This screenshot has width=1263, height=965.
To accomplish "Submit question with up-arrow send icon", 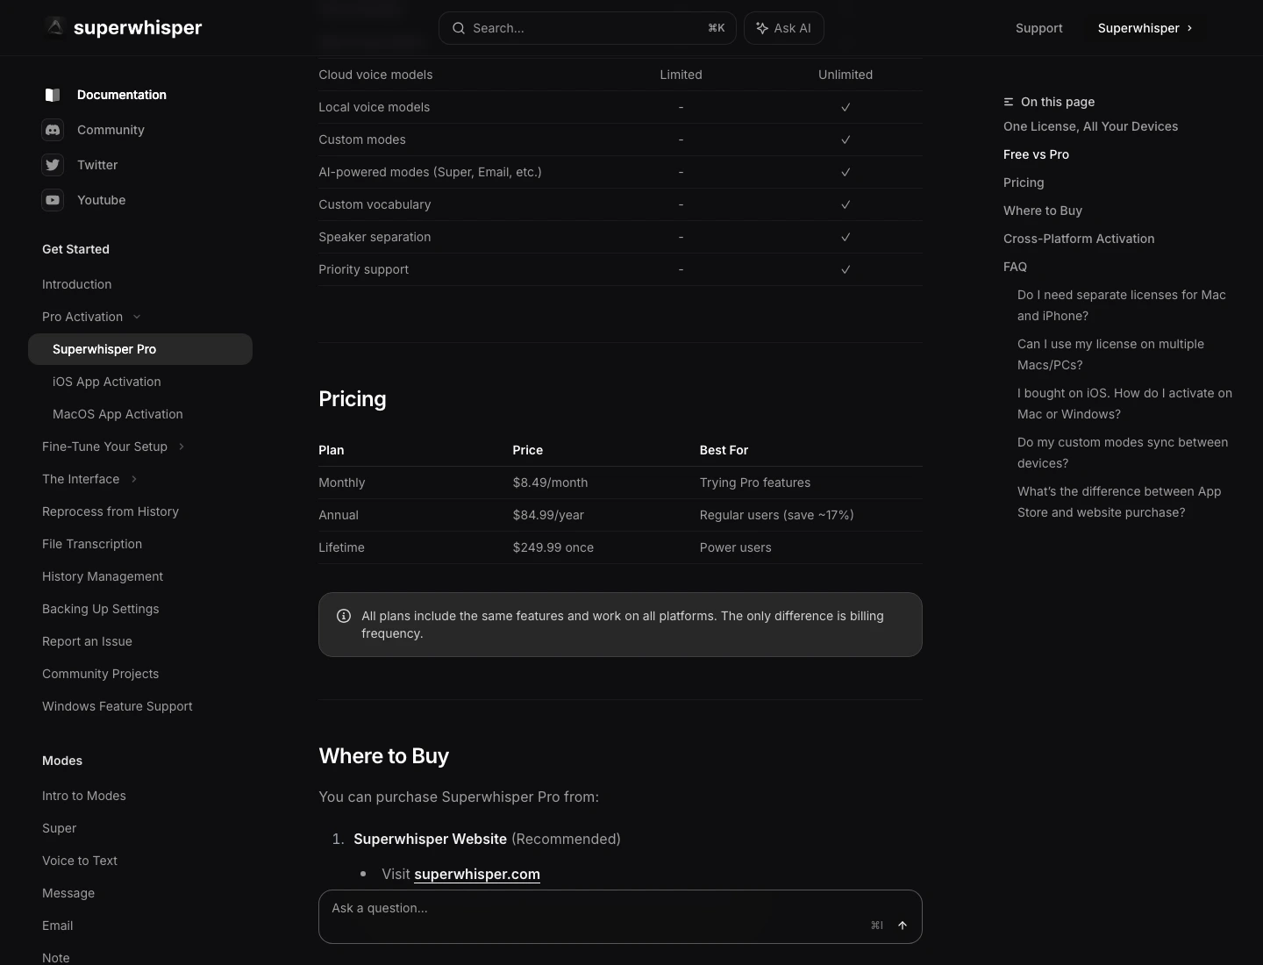I will tap(902, 925).
